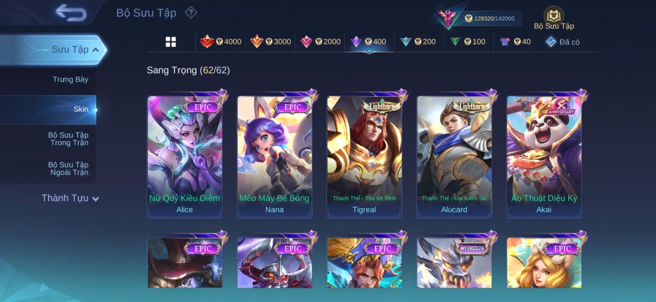Toggle the Đã có owned filter
Image resolution: width=656 pixels, height=302 pixels.
pyautogui.click(x=563, y=42)
